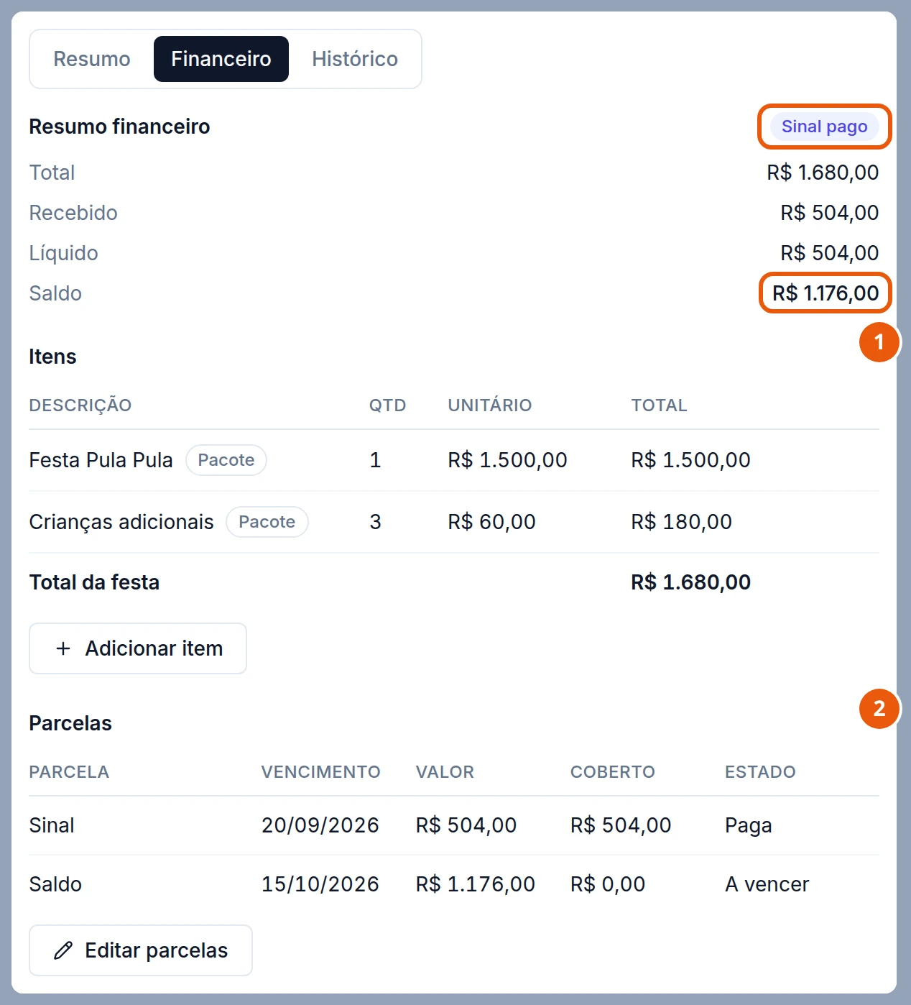This screenshot has height=1005, width=911.
Task: Click the due date 15/10/2026
Action: (320, 884)
